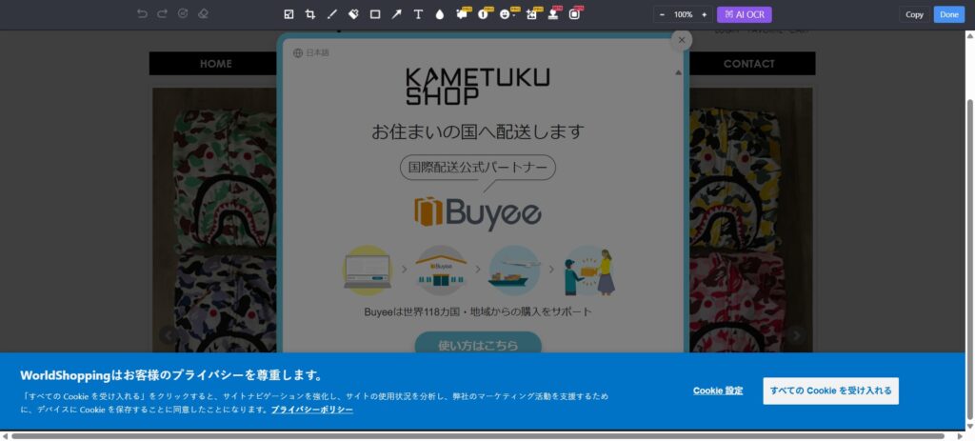Click zoom out minus button
975x441 pixels.
click(662, 14)
